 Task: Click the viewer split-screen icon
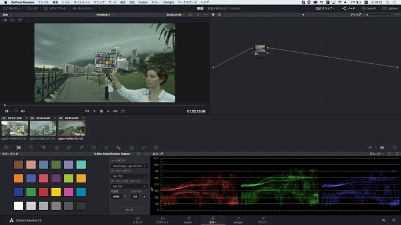click(x=13, y=20)
